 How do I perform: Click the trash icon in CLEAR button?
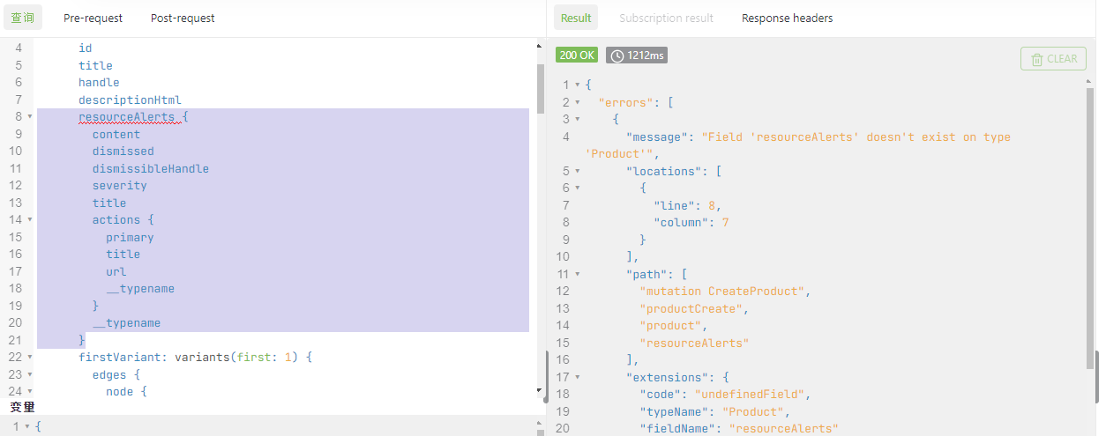coord(1037,59)
